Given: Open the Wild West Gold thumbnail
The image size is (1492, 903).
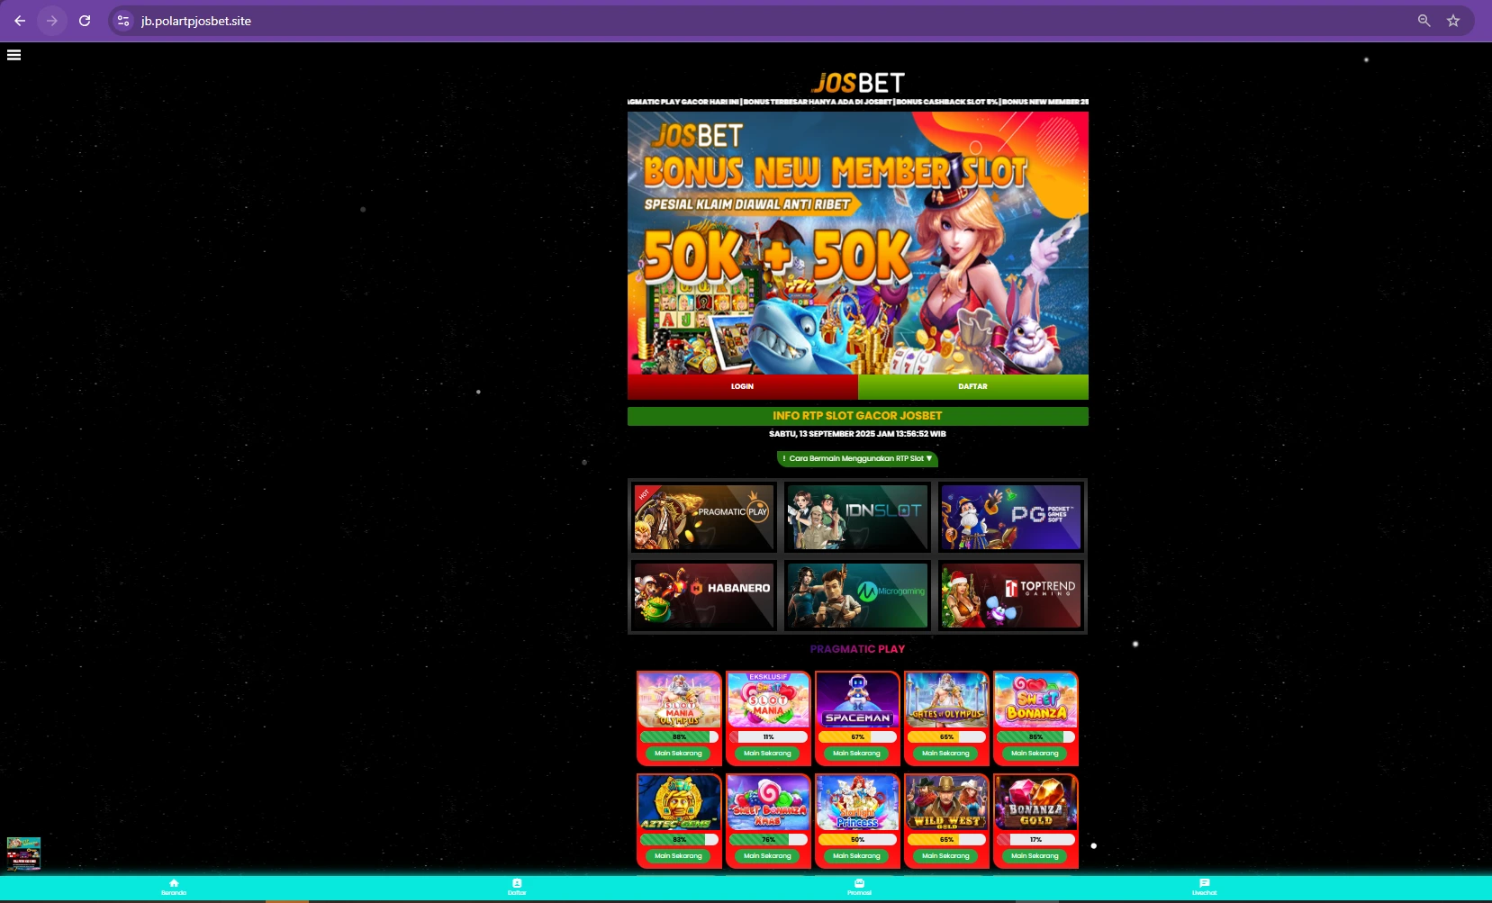Looking at the screenshot, I should coord(946,802).
